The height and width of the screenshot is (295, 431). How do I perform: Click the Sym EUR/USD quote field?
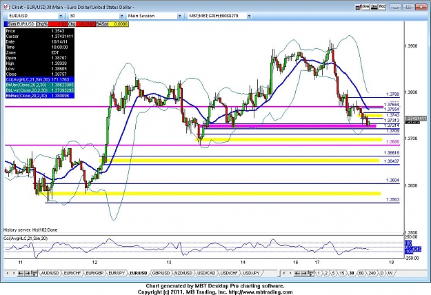[20, 24]
